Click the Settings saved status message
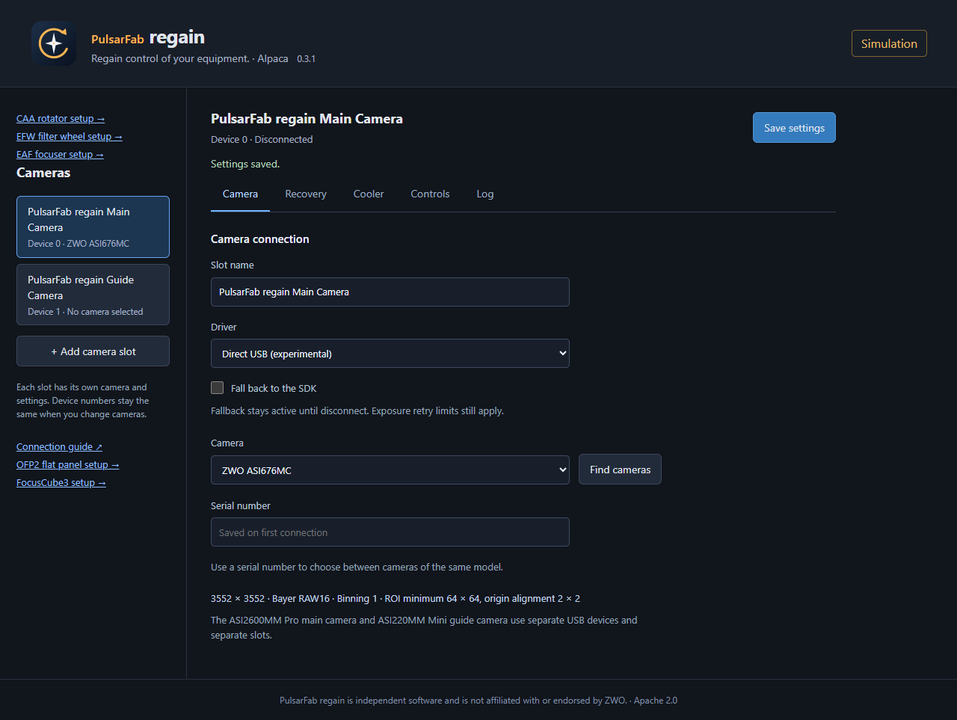Screen dimensions: 957x720 pos(245,164)
